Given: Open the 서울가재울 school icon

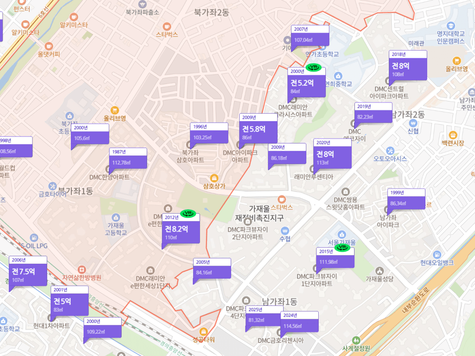Looking at the screenshot, I should pyautogui.click(x=342, y=235).
